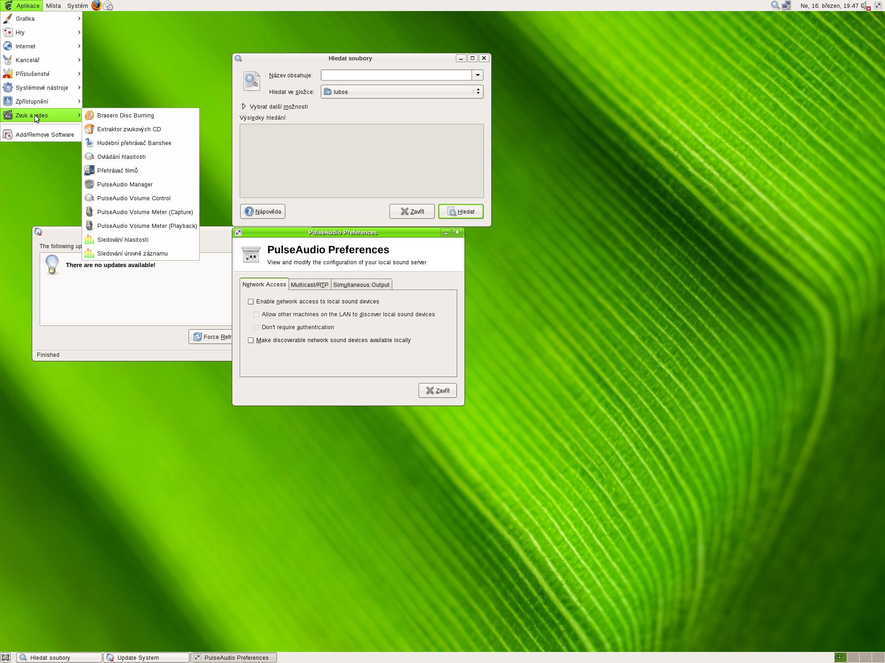The image size is (885, 663).
Task: Switch to Update System in taskbar
Action: point(146,657)
